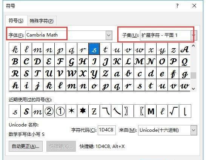Click the scroll down arrow of symbol grid
Screen dimensions: 206x160
(x=193, y=89)
